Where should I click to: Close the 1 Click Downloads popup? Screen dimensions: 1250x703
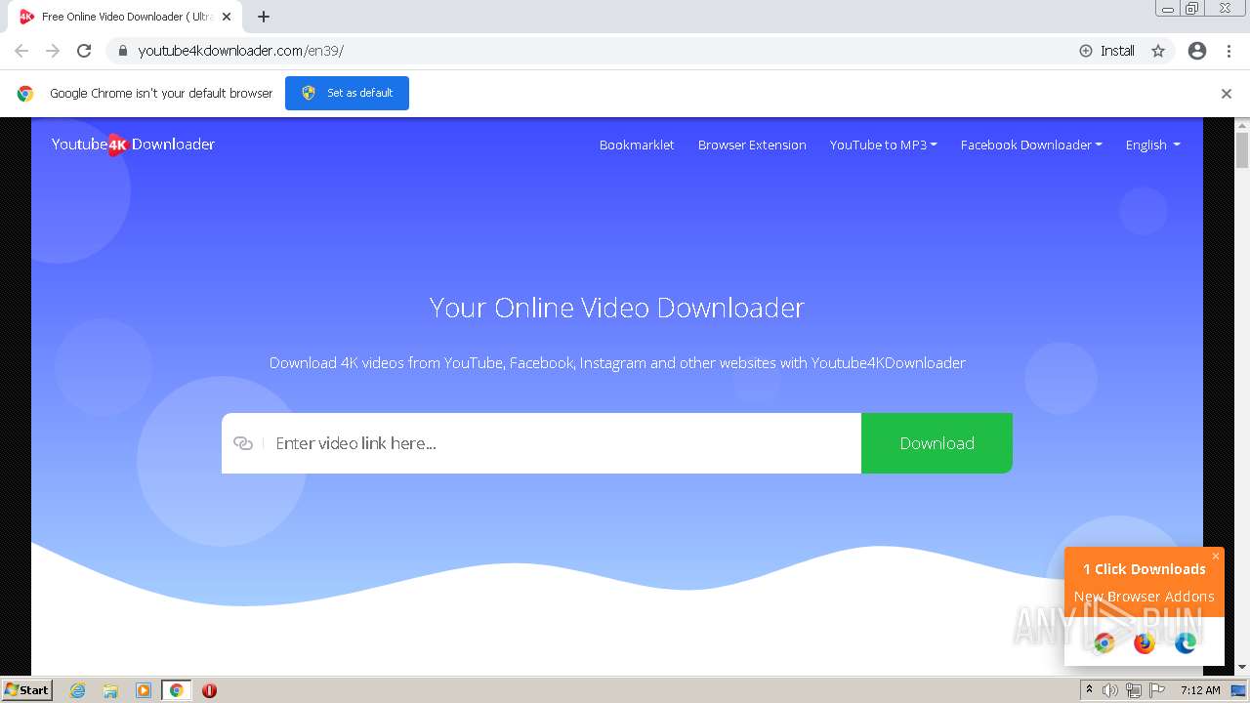[x=1216, y=557]
